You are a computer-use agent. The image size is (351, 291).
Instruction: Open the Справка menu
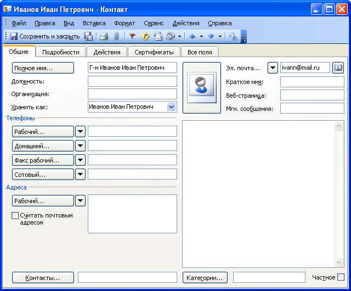220,23
